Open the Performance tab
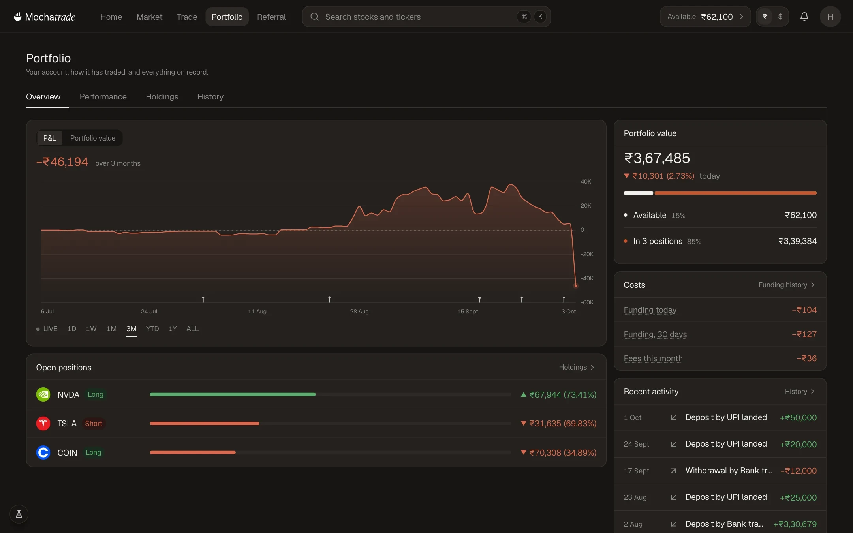 point(103,97)
